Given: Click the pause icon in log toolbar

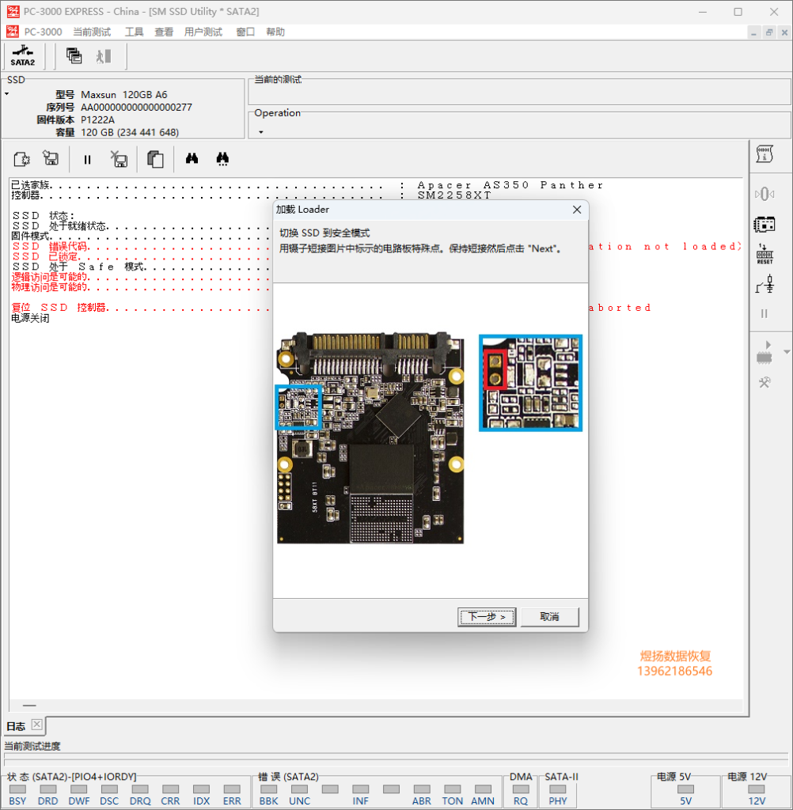Looking at the screenshot, I should coord(87,160).
